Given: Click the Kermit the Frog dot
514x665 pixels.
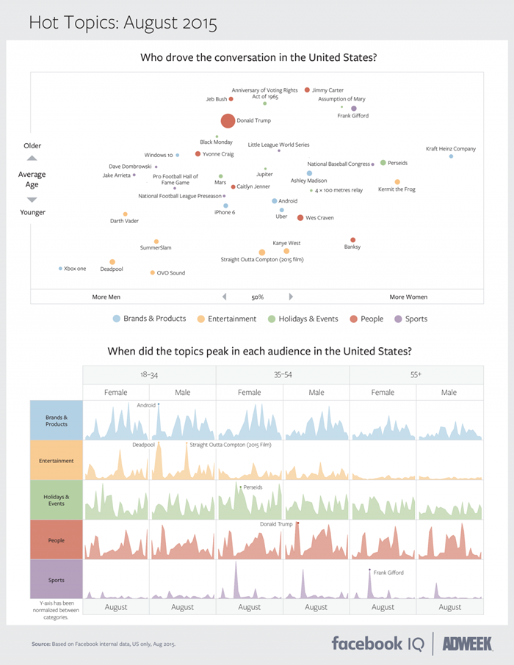Looking at the screenshot, I should click(397, 182).
